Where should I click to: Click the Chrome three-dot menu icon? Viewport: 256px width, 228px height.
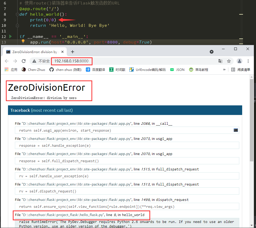pyautogui.click(x=248, y=61)
